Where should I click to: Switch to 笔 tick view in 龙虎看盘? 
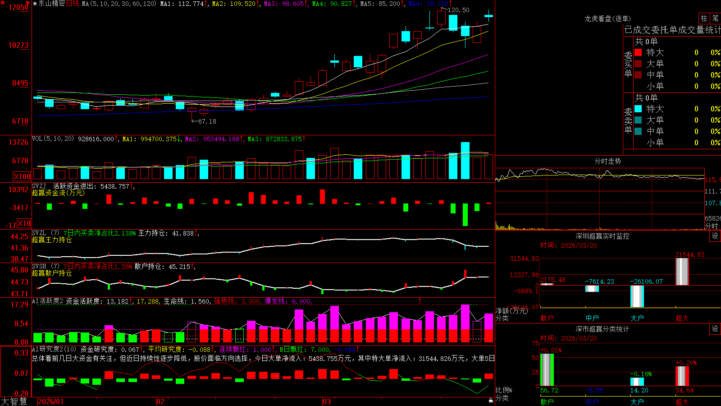715,18
